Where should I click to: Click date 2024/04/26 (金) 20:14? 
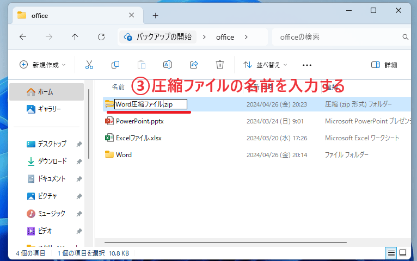pyautogui.click(x=277, y=155)
